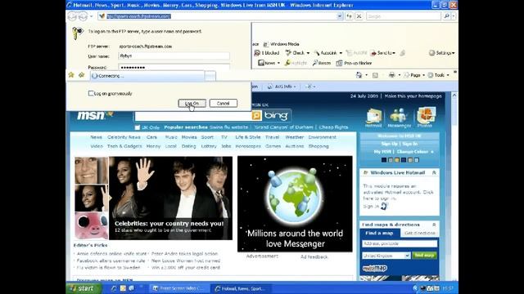This screenshot has width=524, height=294.
Task: Select the orange colour swatch
Action: coord(397,160)
